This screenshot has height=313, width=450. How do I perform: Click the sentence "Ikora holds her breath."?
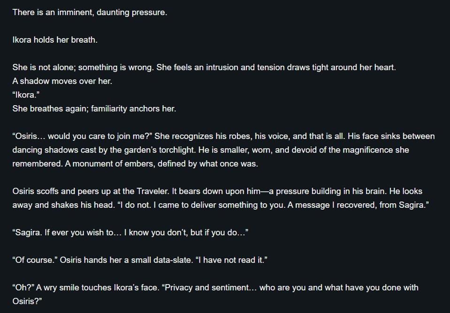pyautogui.click(x=55, y=40)
